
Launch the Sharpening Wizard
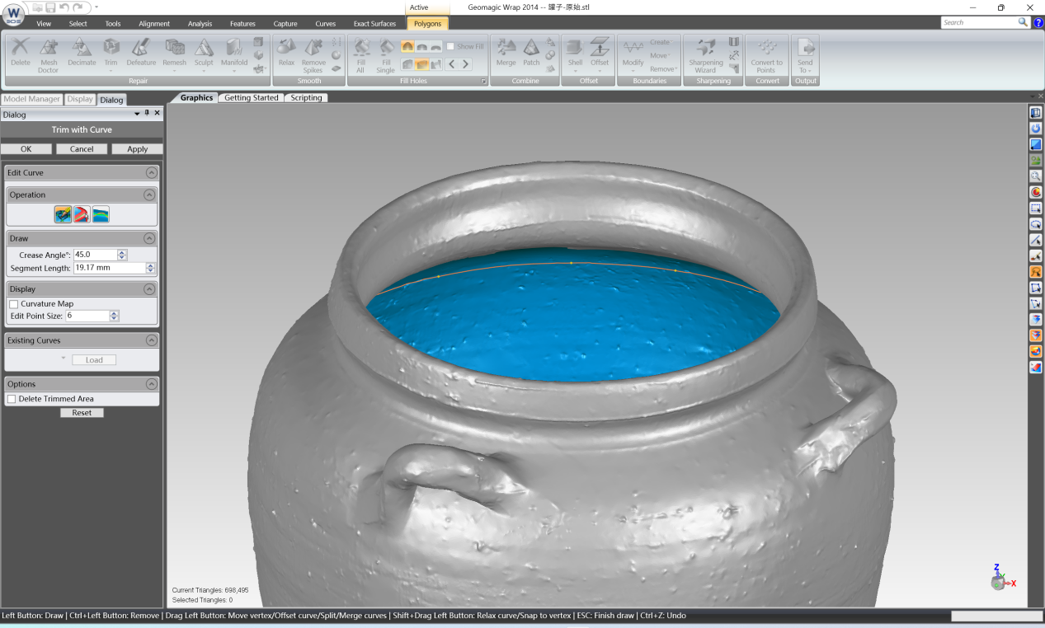706,56
